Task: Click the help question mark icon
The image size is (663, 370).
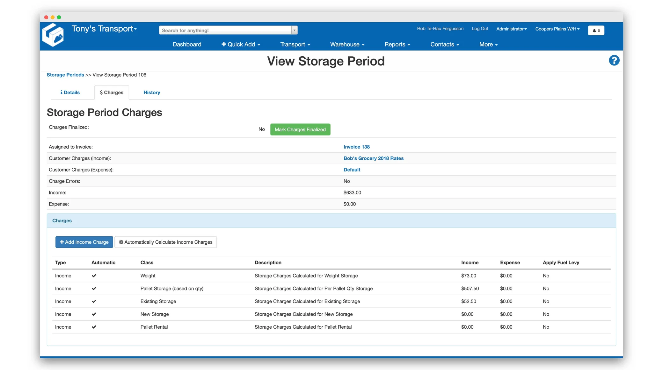Action: (614, 60)
